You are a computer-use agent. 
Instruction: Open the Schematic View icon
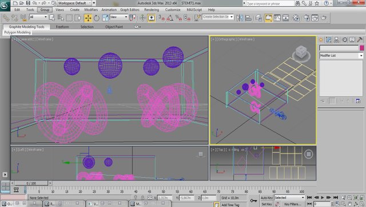coord(286,18)
